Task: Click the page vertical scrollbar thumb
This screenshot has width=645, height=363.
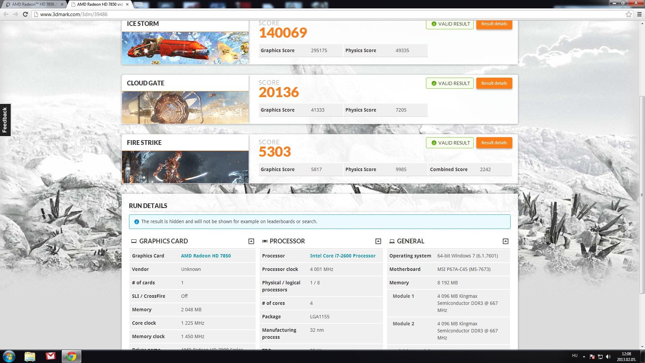Action: pos(642,195)
